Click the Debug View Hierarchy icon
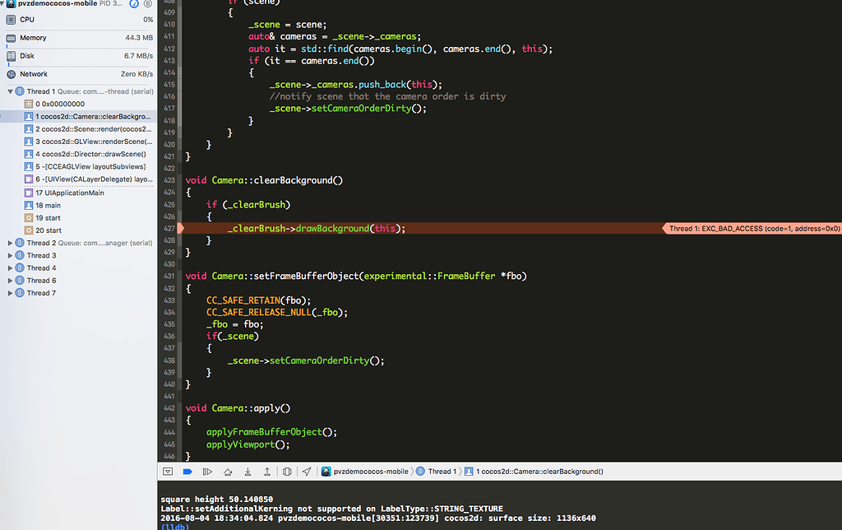The height and width of the screenshot is (530, 842). pyautogui.click(x=286, y=471)
